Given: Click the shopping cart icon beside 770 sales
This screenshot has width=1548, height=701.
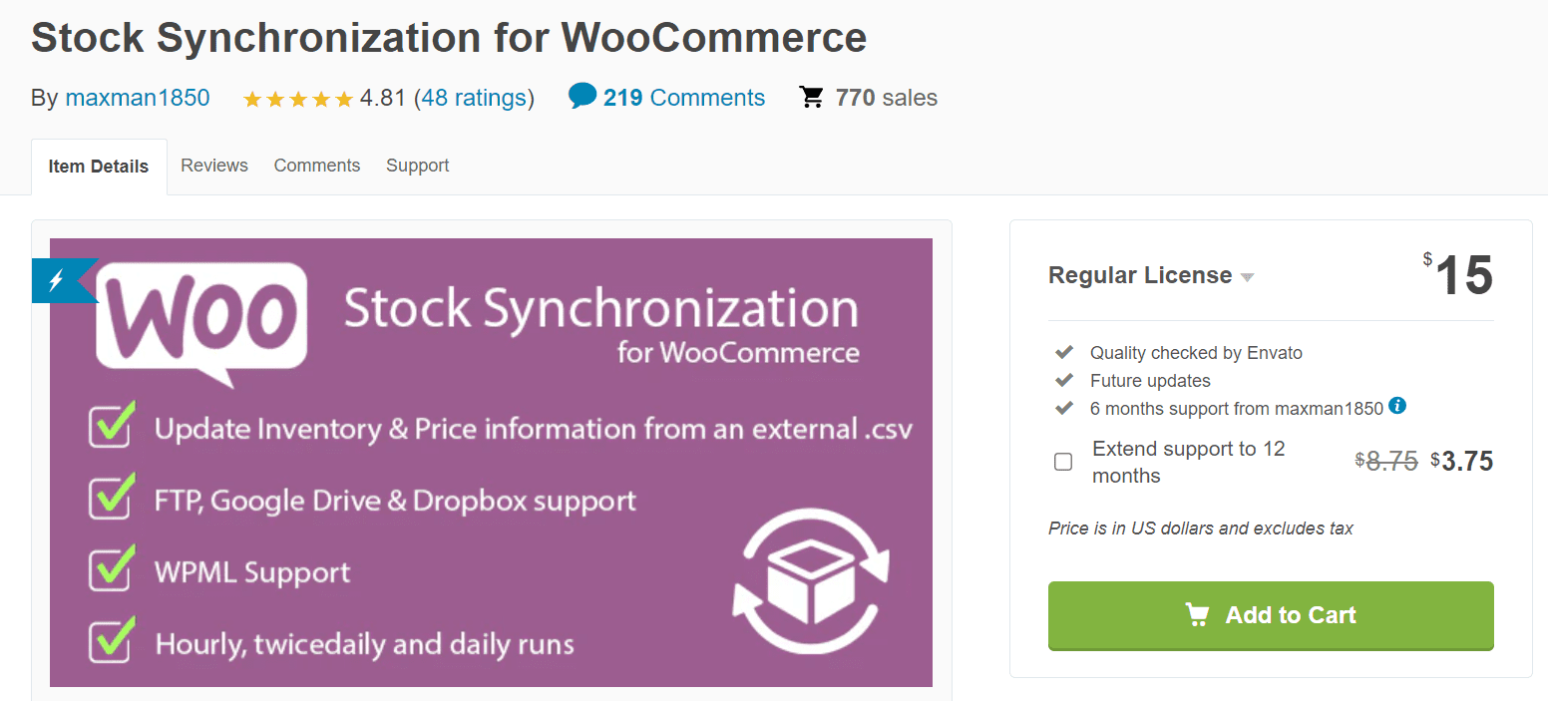Looking at the screenshot, I should point(812,97).
